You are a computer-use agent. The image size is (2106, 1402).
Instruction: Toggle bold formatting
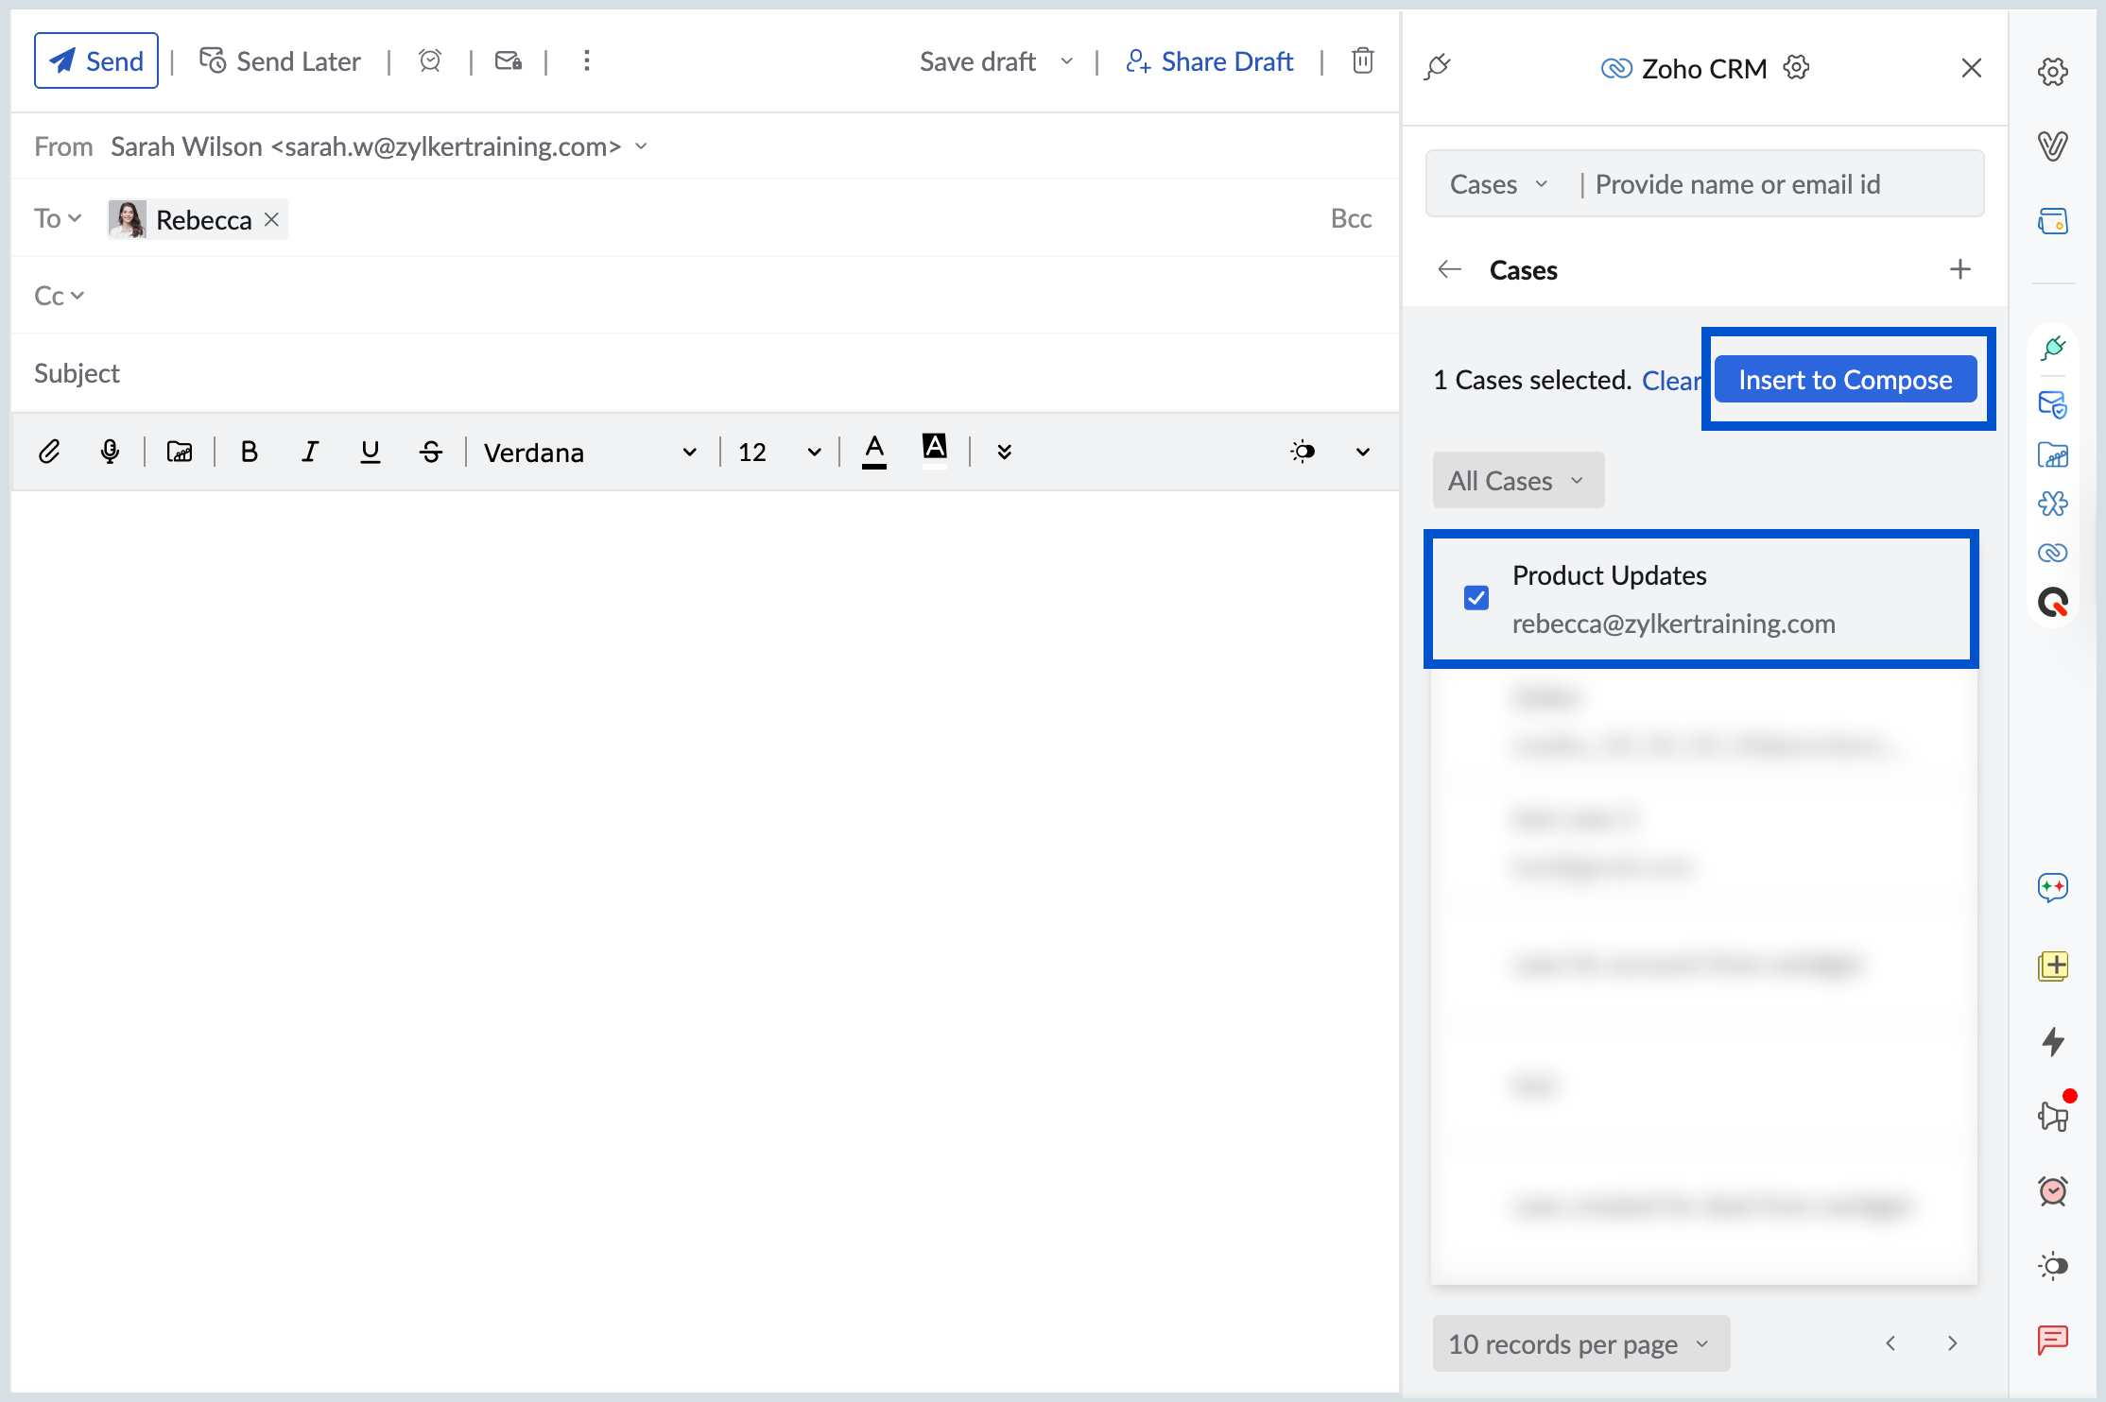(x=250, y=452)
